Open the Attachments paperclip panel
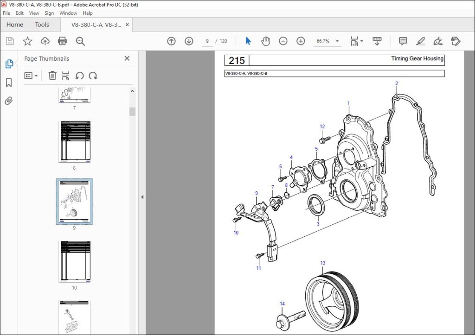 coord(9,101)
